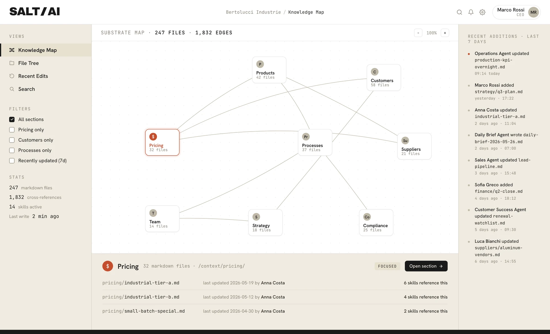This screenshot has width=550, height=334.
Task: Click the SALT/AI logo
Action: coord(34,12)
